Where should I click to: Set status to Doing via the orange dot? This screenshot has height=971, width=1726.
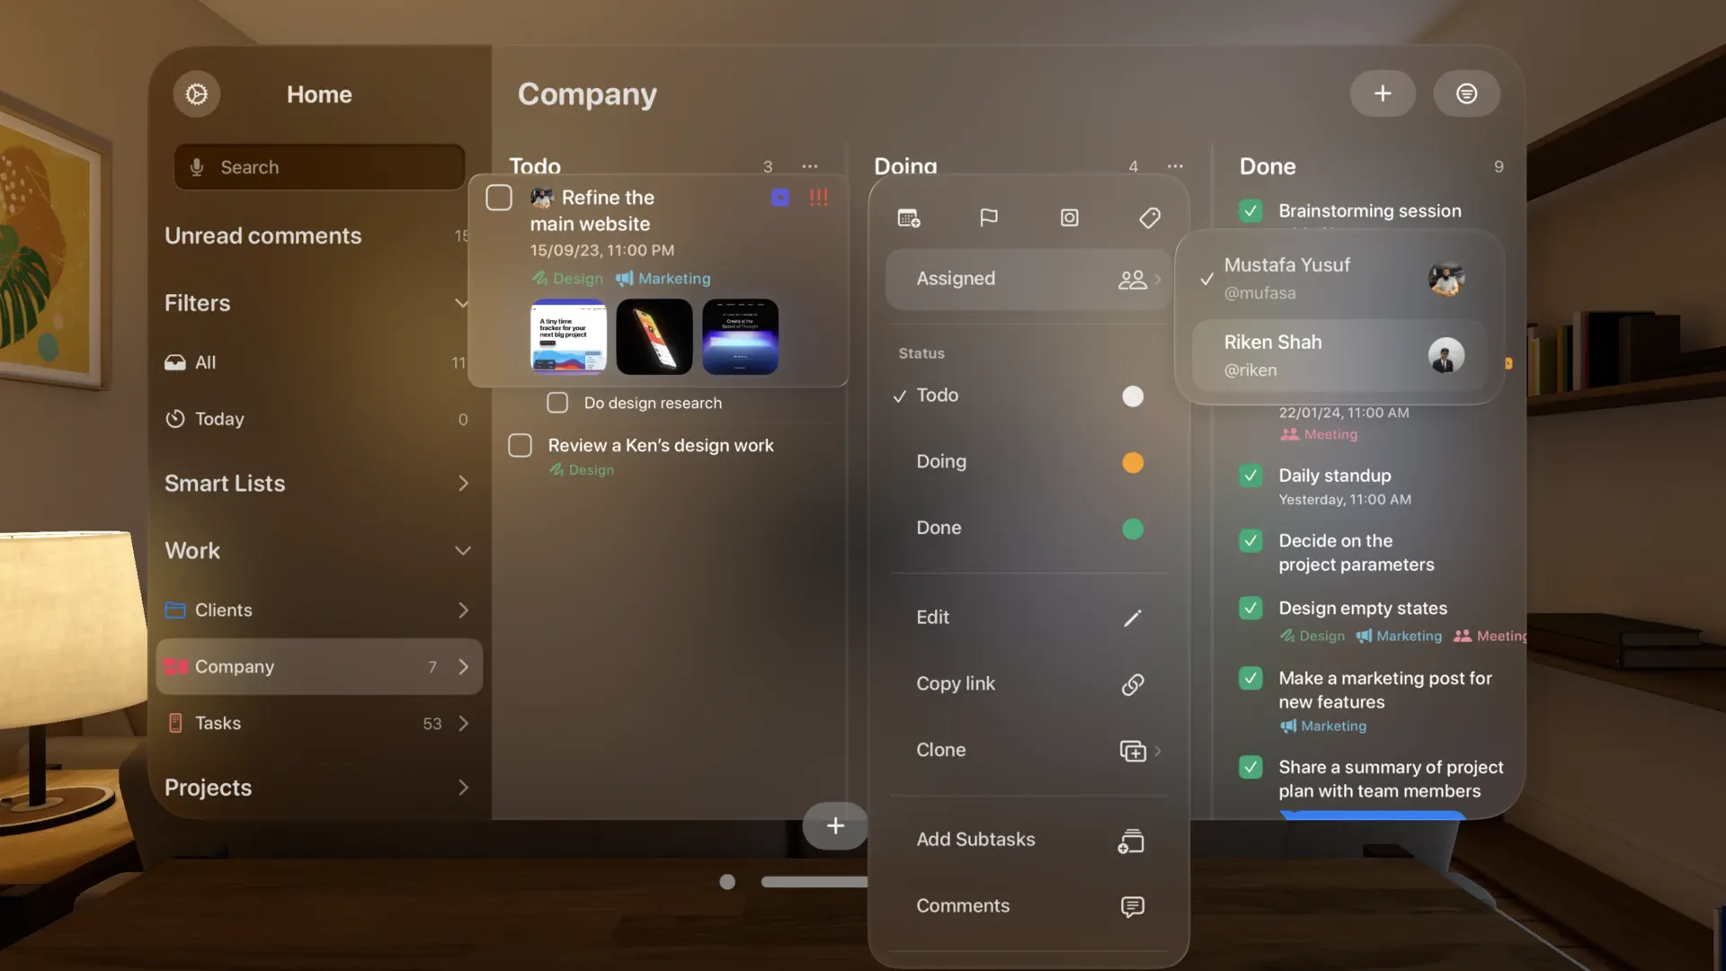tap(1133, 462)
